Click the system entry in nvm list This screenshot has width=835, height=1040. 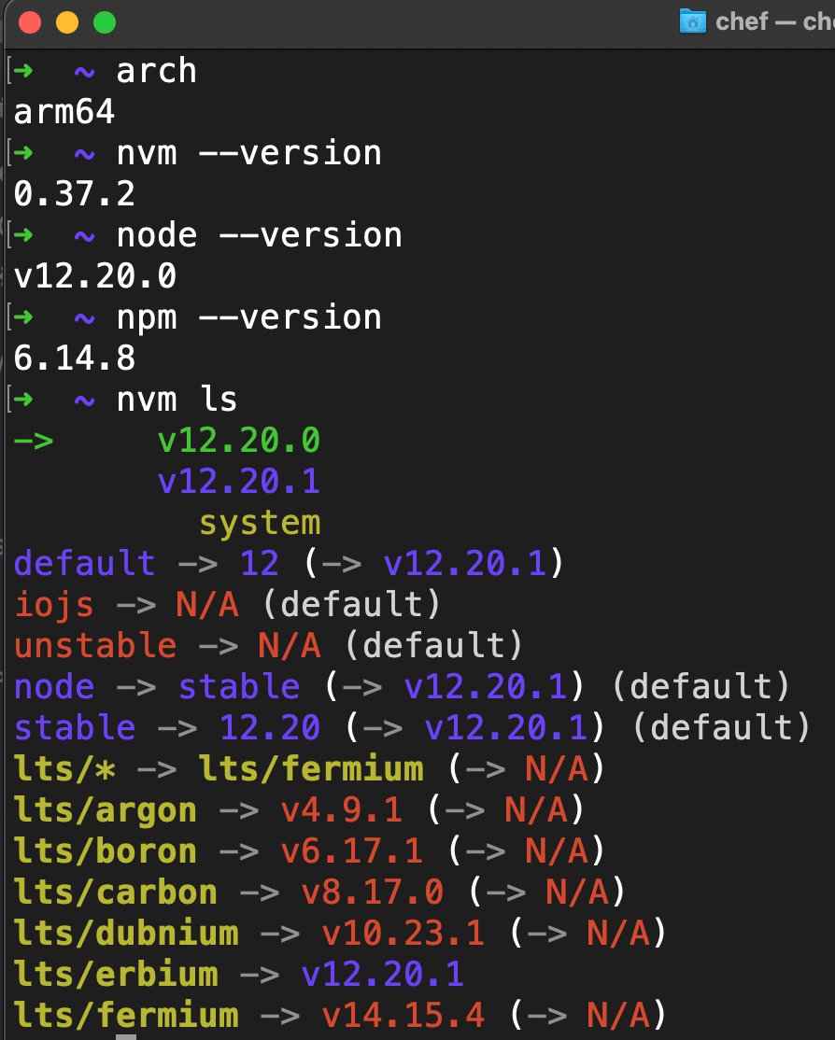click(x=259, y=522)
